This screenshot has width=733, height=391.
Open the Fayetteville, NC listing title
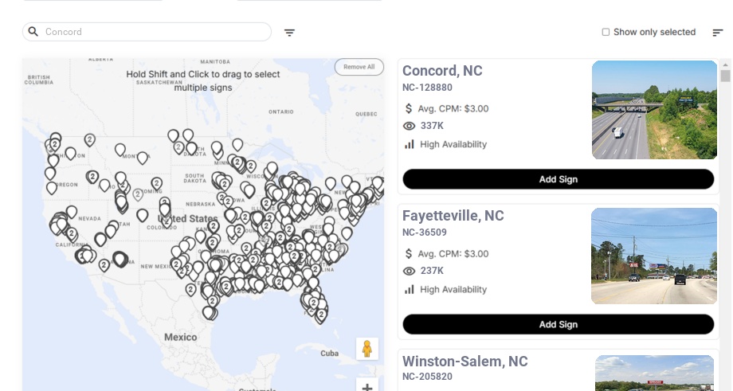[x=453, y=216]
